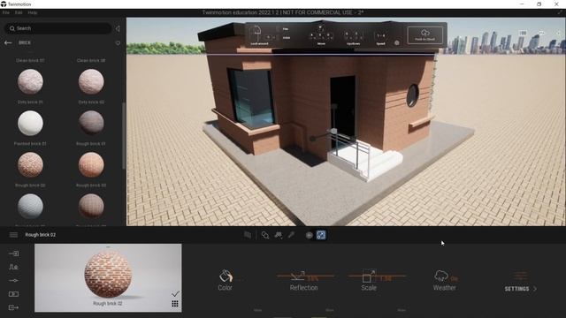The width and height of the screenshot is (566, 318).
Task: Select the Dirty brick 02 material sphere
Action: pyautogui.click(x=91, y=82)
